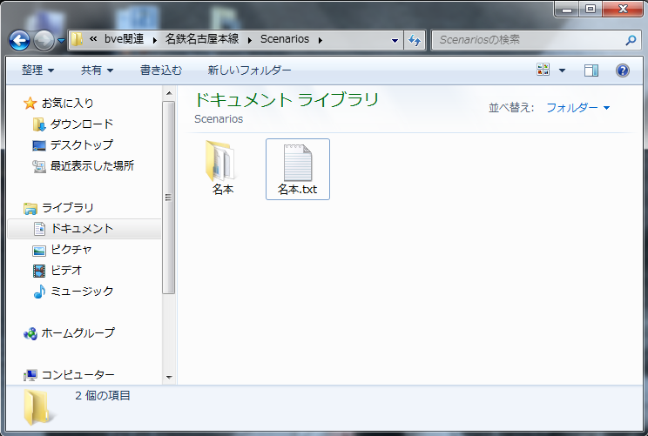Open recent pages dropdown beside Forward arrow
Screen dimensions: 648x436
click(61, 40)
